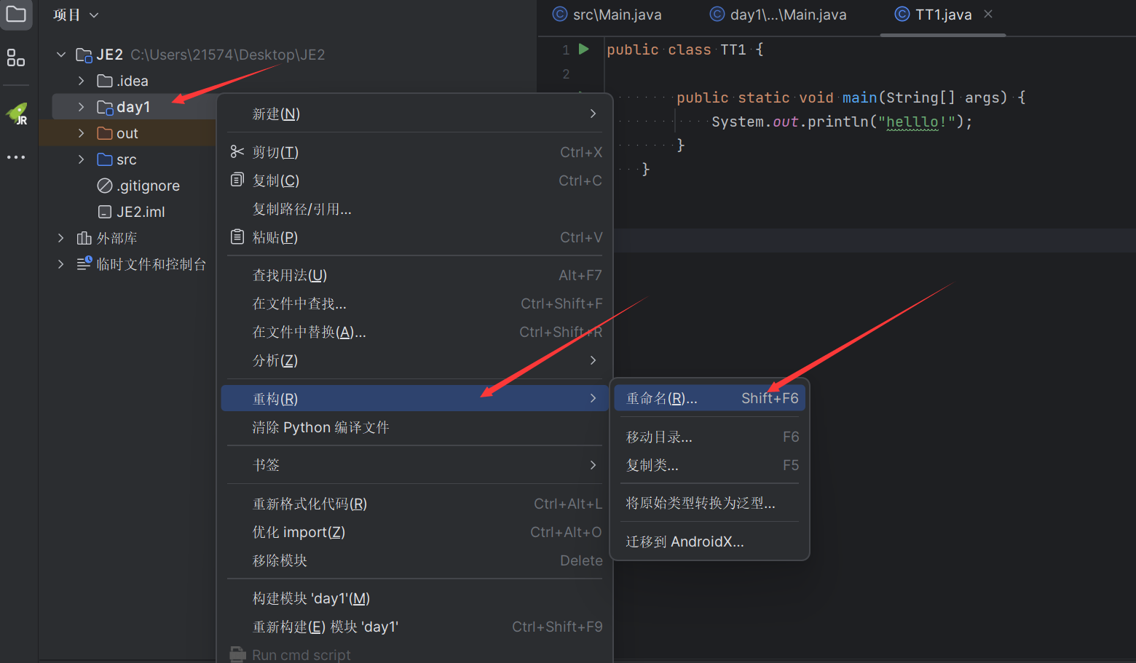This screenshot has width=1136, height=663.
Task: Expand the .idea folder node
Action: (81, 81)
